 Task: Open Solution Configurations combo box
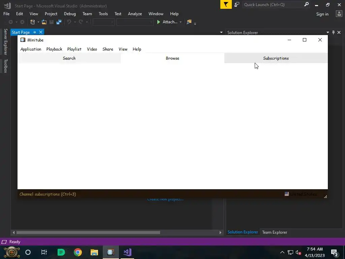[103, 22]
